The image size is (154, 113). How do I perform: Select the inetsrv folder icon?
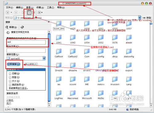(x=101, y=79)
